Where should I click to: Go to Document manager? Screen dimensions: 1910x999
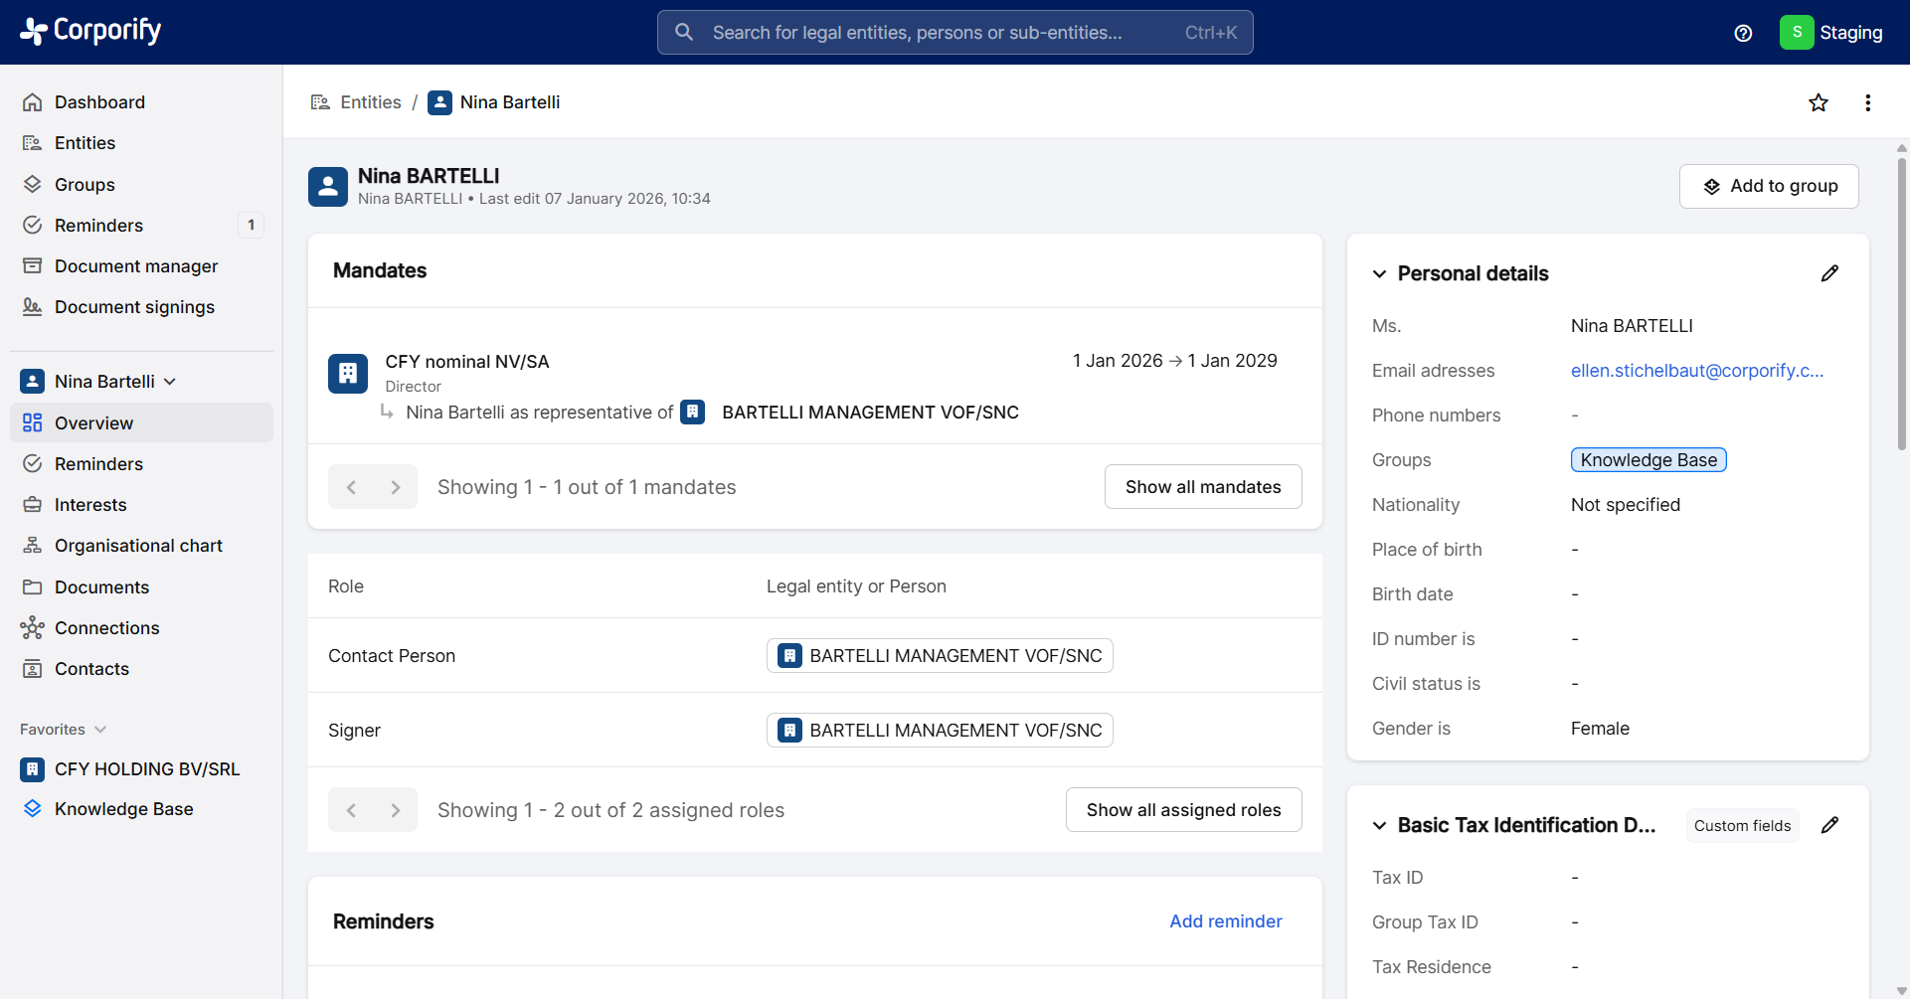(136, 266)
